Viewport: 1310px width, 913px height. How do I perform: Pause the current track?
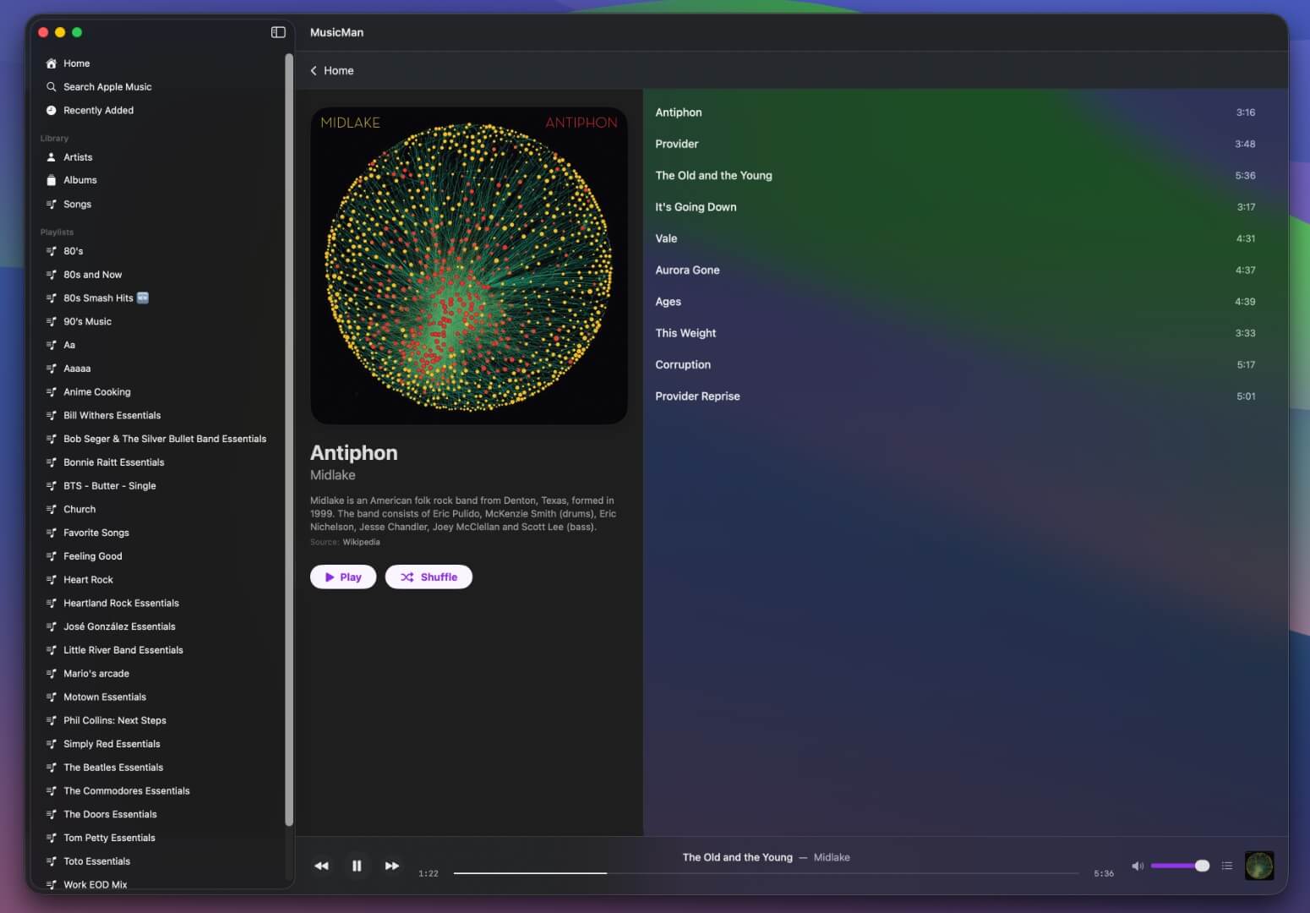tap(357, 866)
